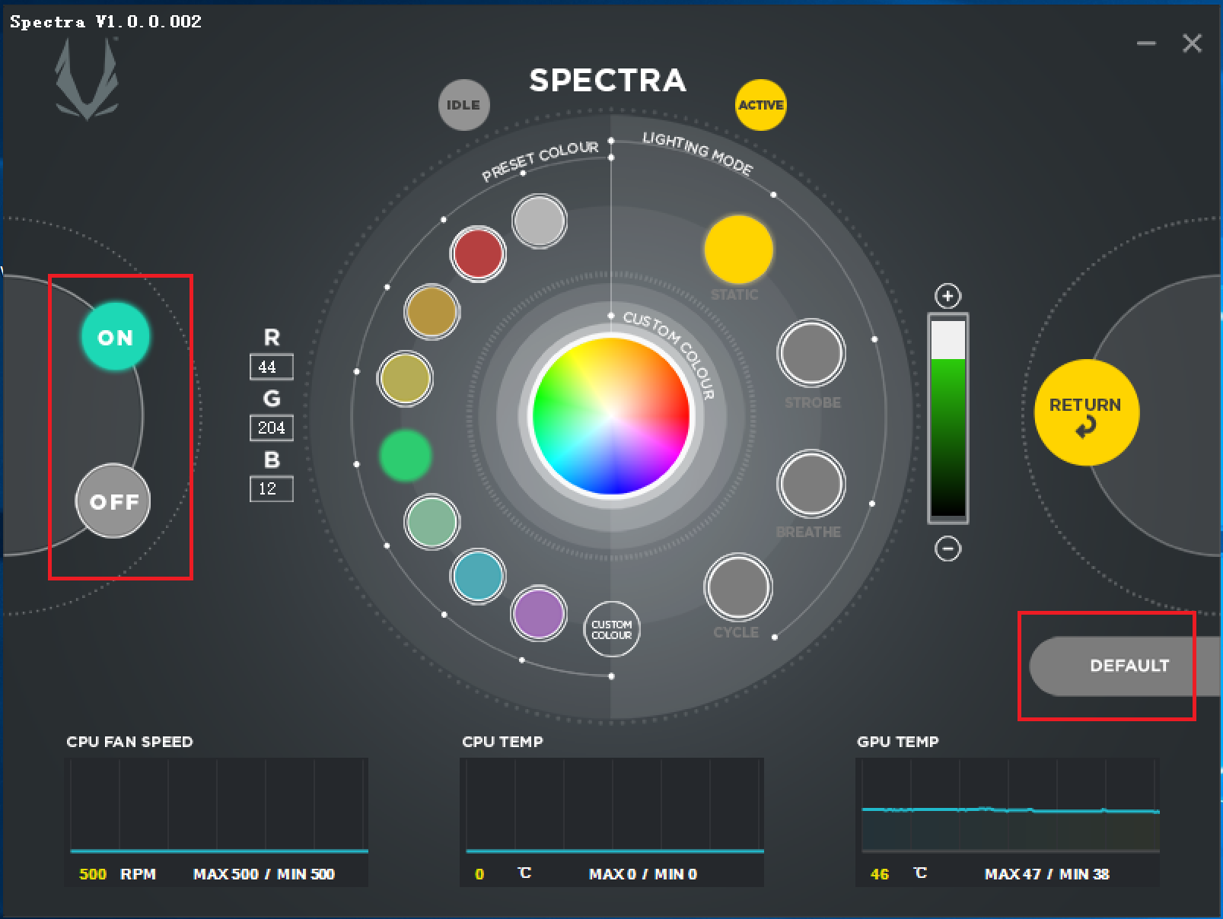
Task: Click the SPECTRA title text
Action: (607, 81)
